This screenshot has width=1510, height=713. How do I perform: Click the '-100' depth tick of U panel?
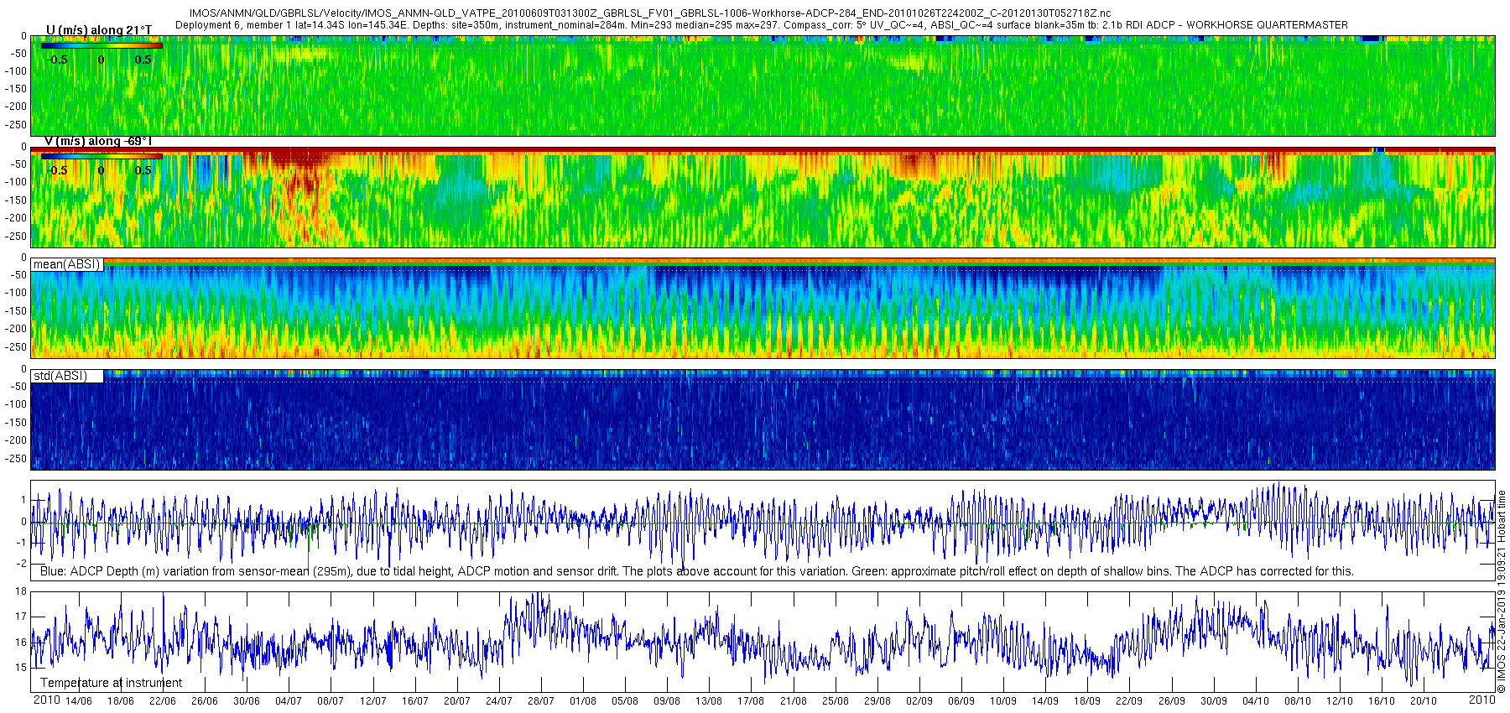pyautogui.click(x=16, y=71)
